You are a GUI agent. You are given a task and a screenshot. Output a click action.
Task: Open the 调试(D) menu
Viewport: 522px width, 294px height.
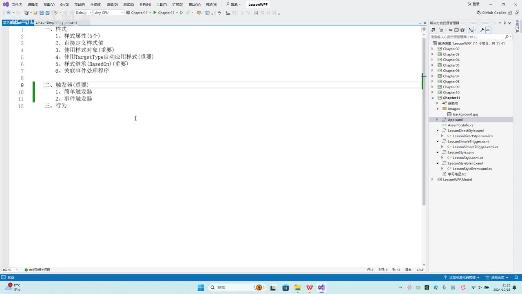112,4
